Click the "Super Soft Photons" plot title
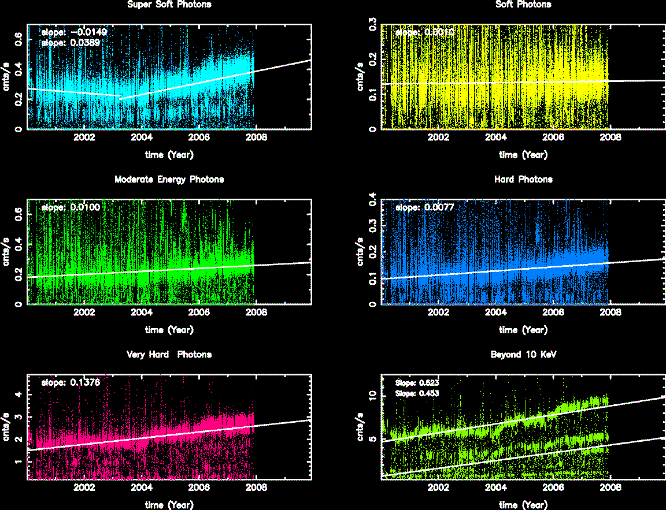 (x=169, y=5)
